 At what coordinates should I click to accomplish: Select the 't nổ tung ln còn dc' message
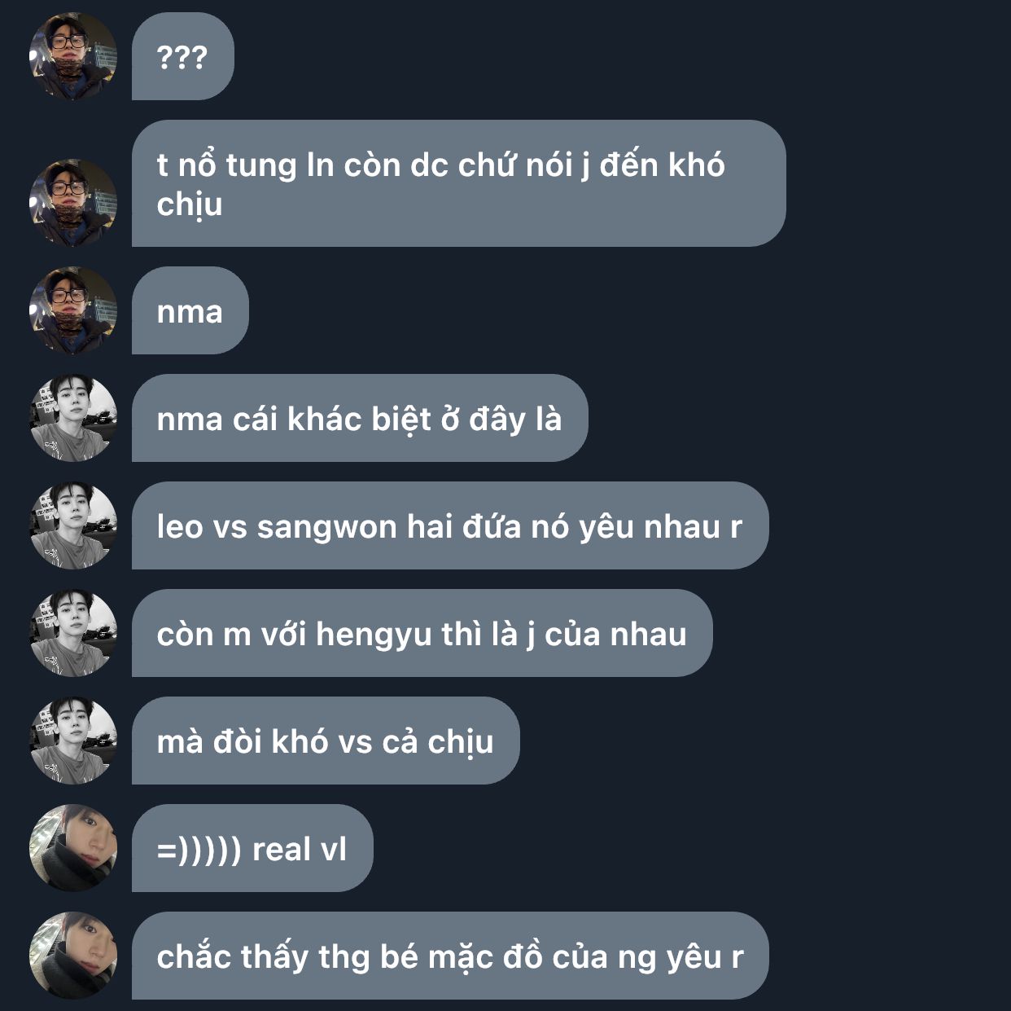[458, 183]
